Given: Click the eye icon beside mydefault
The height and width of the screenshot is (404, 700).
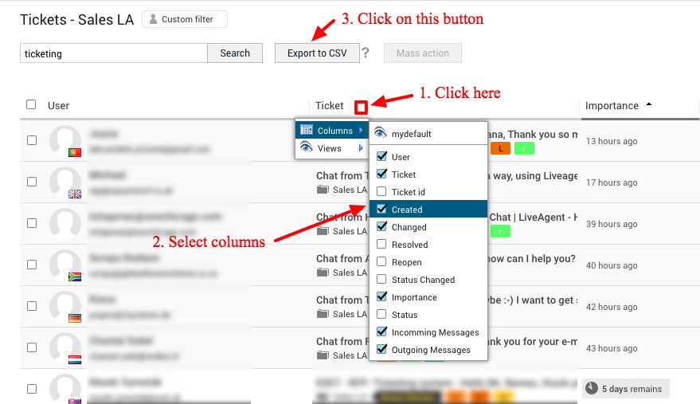Looking at the screenshot, I should pos(381,134).
